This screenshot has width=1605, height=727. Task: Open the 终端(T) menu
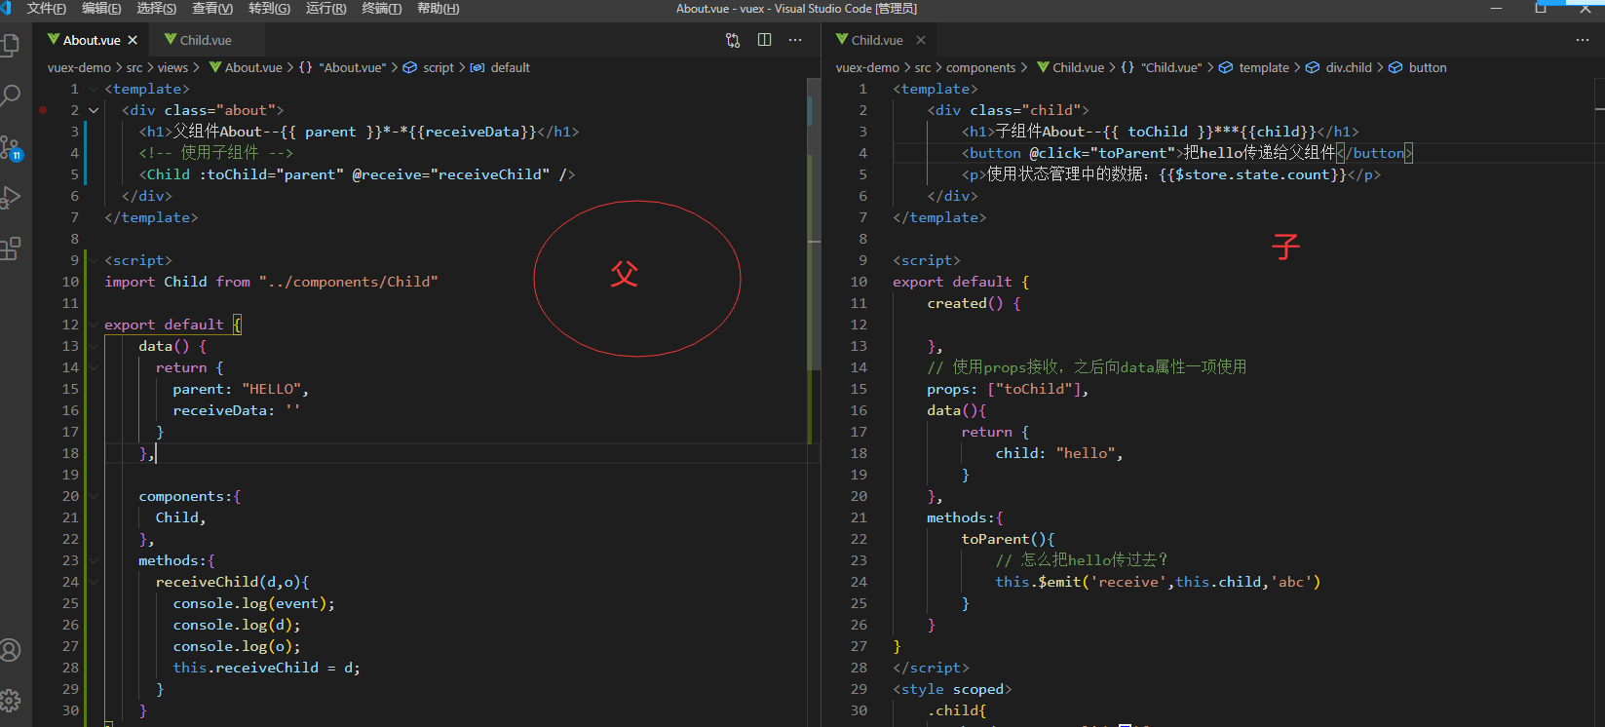pos(382,9)
